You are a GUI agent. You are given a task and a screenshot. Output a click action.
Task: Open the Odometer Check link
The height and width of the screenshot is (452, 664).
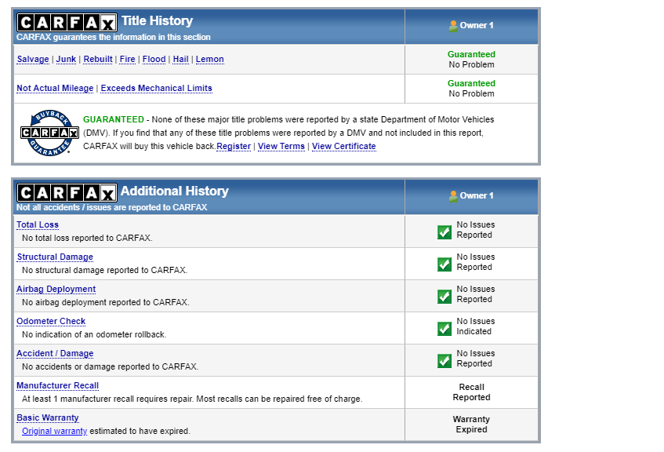(51, 321)
